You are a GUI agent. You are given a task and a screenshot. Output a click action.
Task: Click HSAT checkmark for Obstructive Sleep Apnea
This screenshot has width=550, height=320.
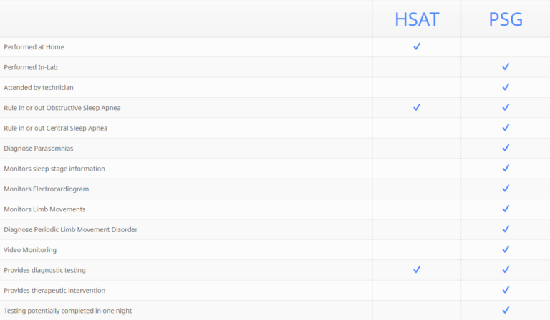tap(416, 107)
